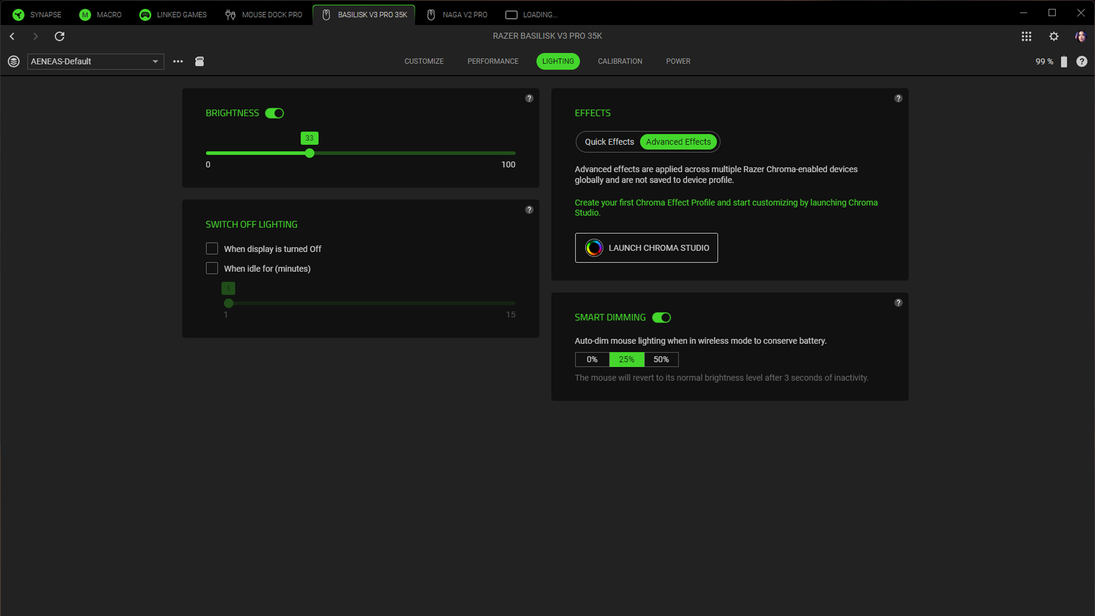Click the 99 % battery readout
This screenshot has width=1095, height=616.
(x=1044, y=62)
